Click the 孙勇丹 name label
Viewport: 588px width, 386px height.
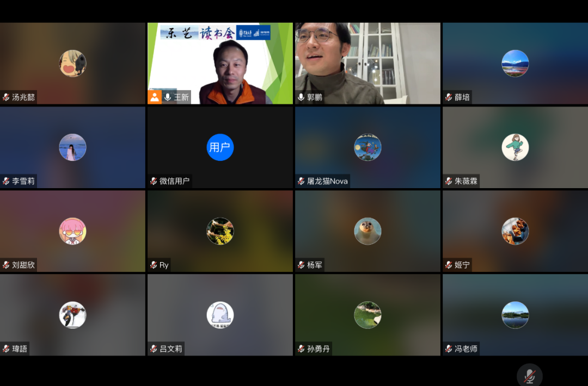318,349
